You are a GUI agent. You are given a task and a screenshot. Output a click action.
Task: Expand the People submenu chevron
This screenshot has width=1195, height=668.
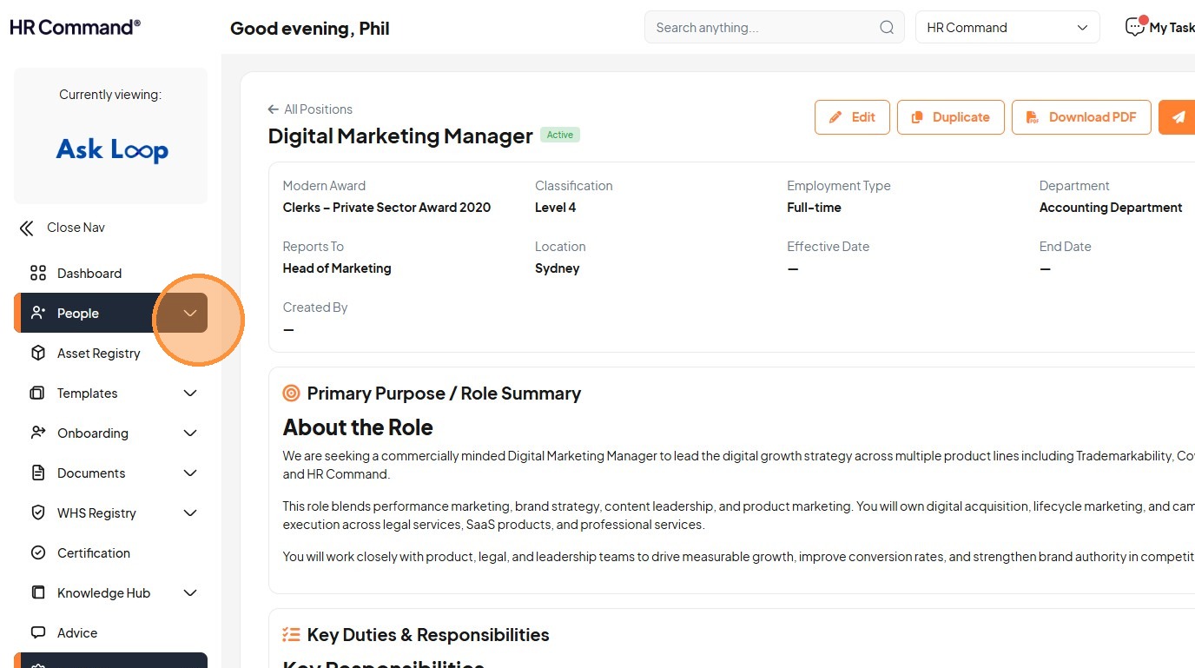(190, 314)
